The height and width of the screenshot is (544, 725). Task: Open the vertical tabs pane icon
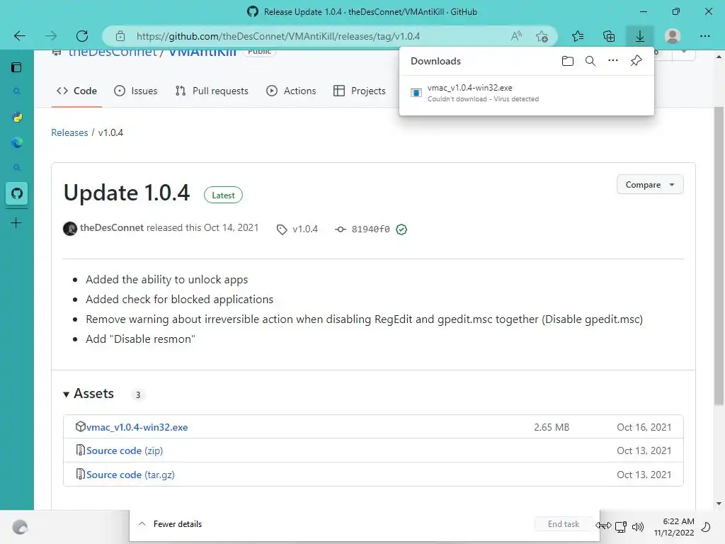coord(16,67)
